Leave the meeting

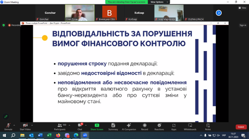tap(241, 127)
